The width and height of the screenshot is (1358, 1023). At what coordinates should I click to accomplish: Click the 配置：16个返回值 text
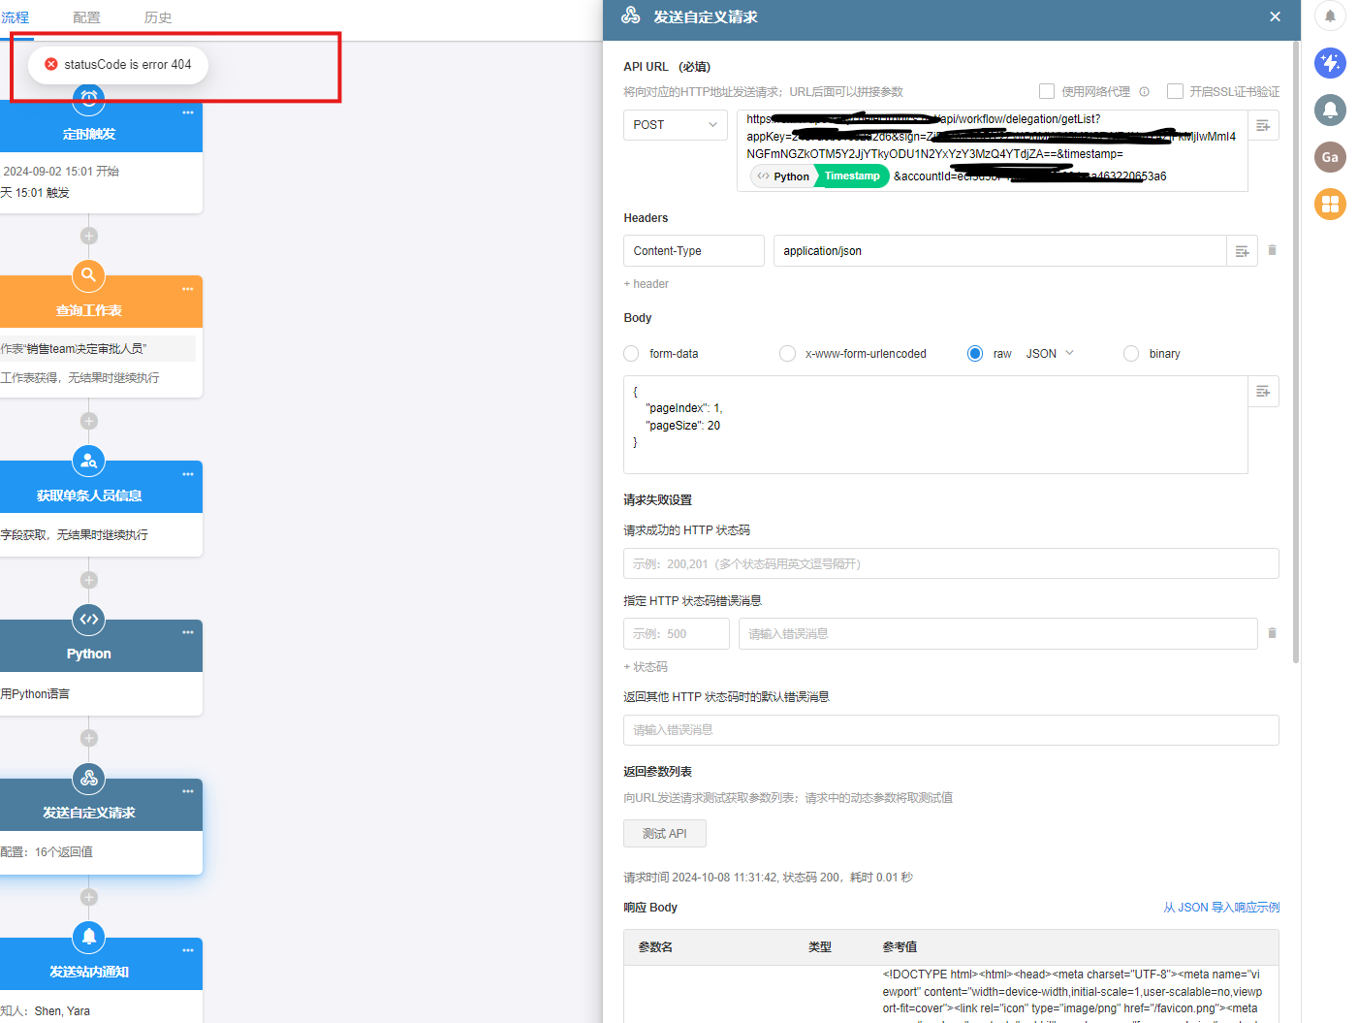coord(47,852)
